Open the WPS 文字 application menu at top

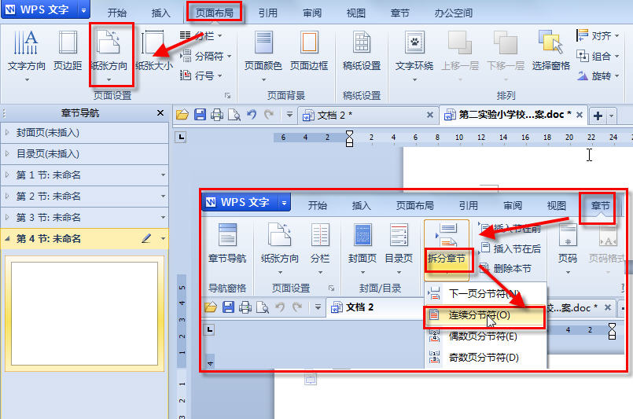pos(44,9)
